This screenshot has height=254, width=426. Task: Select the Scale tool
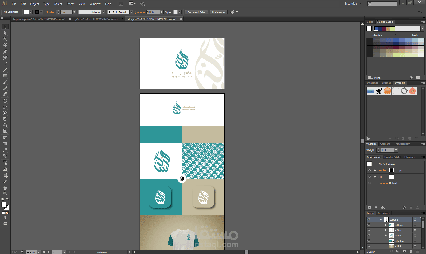click(x=5, y=107)
